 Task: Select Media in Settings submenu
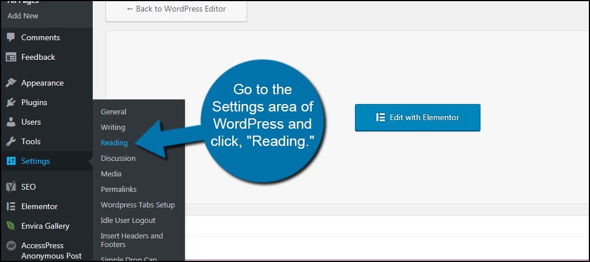tap(111, 174)
